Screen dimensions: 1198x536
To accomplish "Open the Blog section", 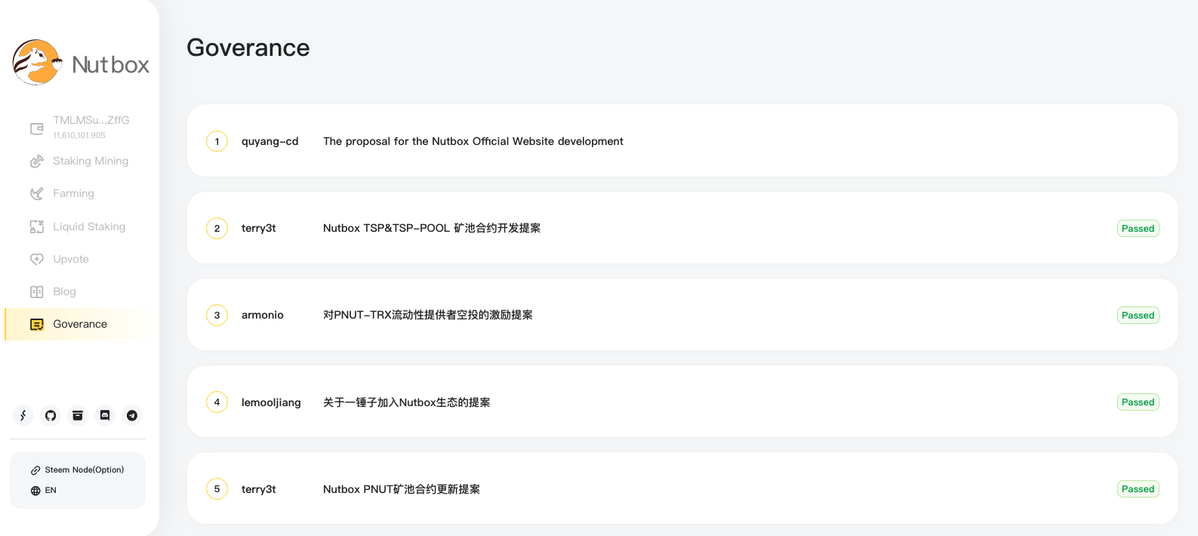I will 64,291.
